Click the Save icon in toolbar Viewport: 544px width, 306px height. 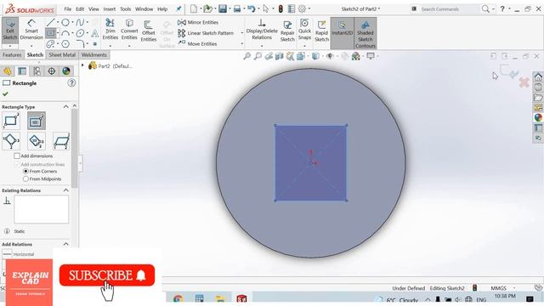(x=223, y=8)
